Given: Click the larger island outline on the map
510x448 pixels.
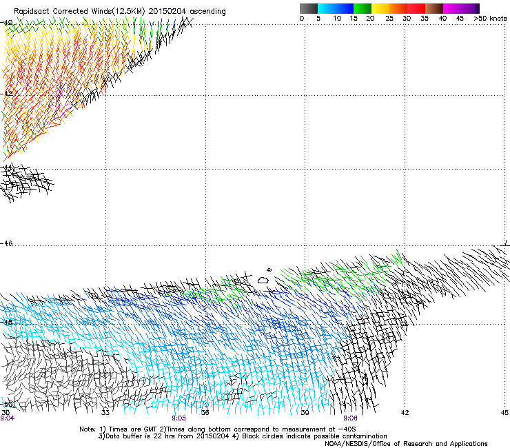Looking at the screenshot, I should (x=263, y=280).
